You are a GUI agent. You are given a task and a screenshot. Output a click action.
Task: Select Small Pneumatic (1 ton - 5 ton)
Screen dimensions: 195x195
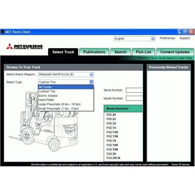[66, 108]
